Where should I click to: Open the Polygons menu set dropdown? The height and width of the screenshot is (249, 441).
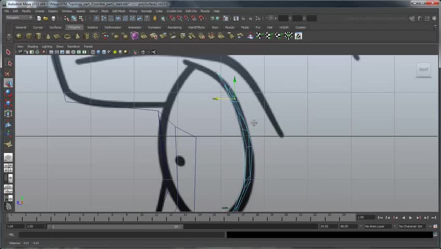(19, 18)
